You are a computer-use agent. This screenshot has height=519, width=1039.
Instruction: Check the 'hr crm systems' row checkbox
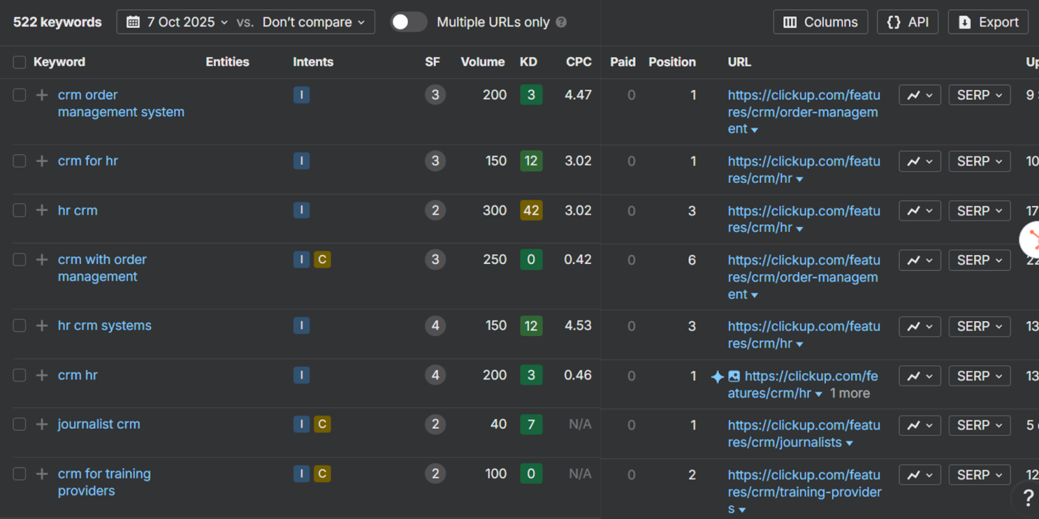click(x=19, y=326)
